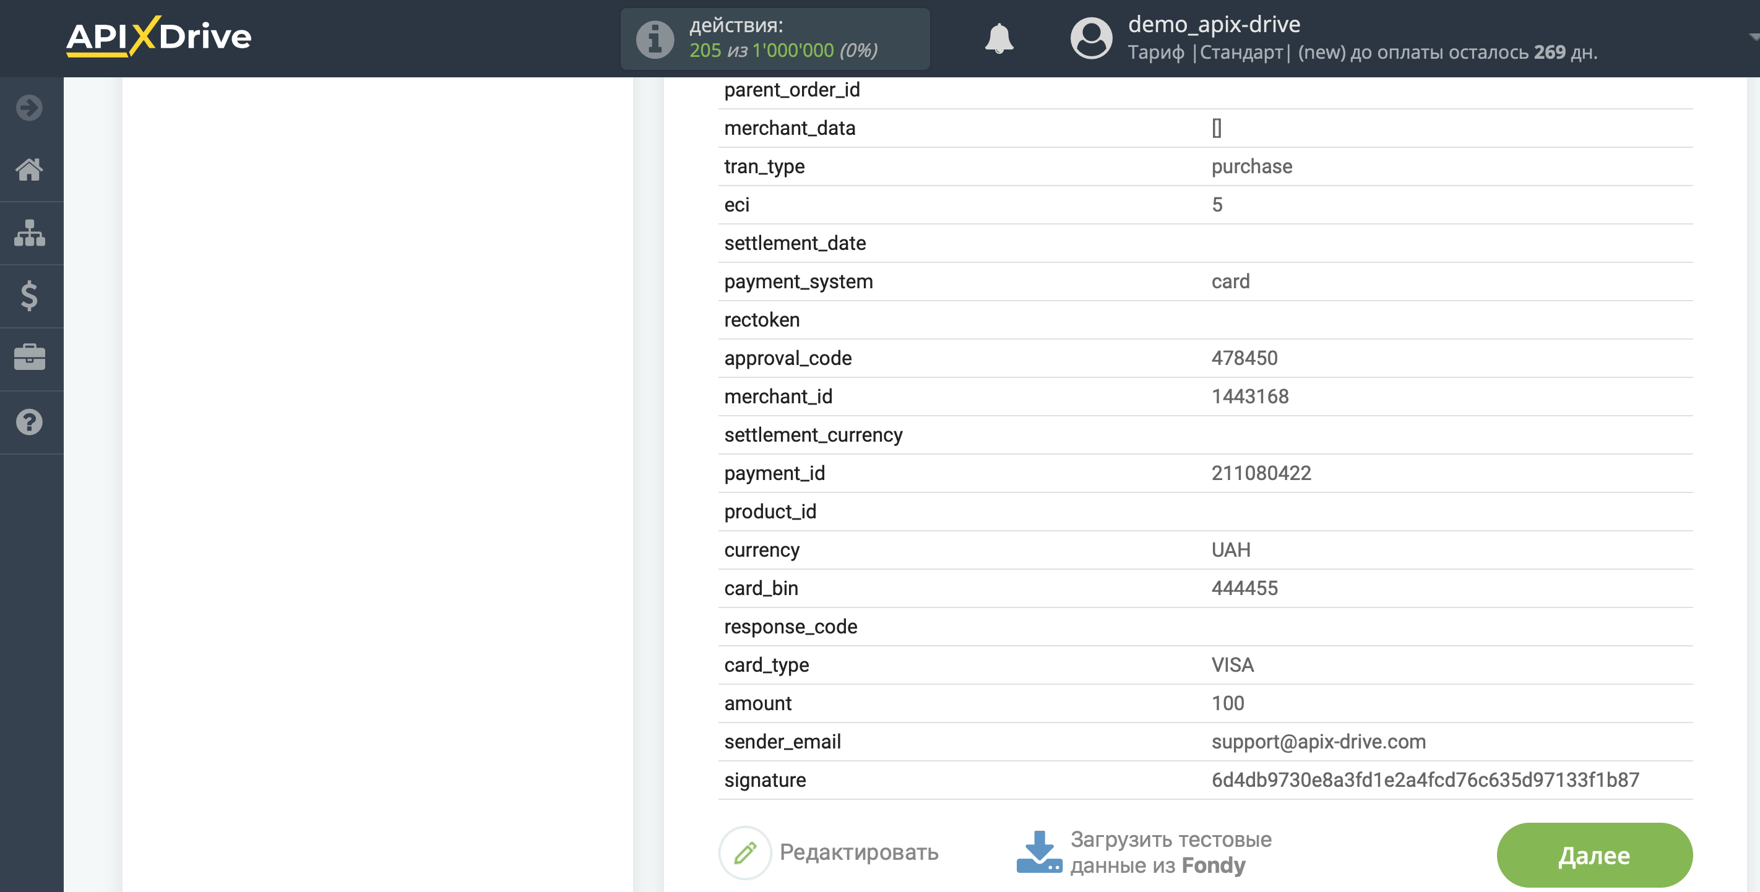
Task: Click Загрузить тестовые данные из Fondy
Action: [1171, 852]
